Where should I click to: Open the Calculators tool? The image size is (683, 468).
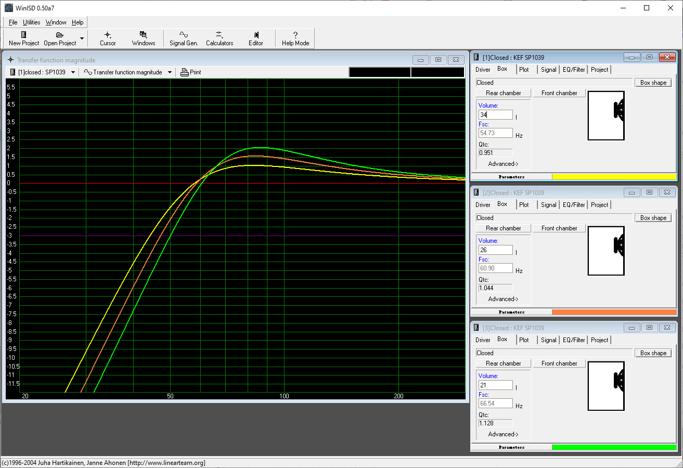[220, 38]
